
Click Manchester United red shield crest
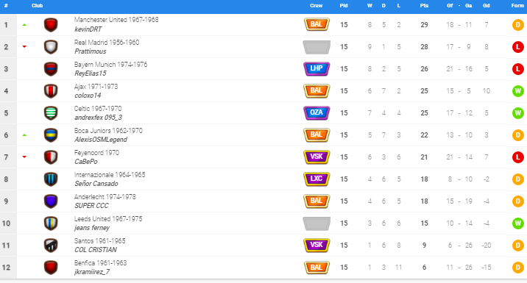point(51,25)
